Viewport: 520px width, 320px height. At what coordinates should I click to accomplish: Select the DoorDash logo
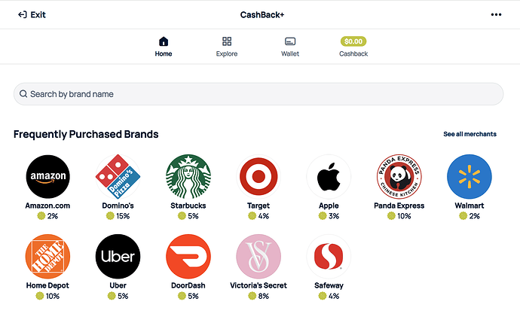(188, 257)
